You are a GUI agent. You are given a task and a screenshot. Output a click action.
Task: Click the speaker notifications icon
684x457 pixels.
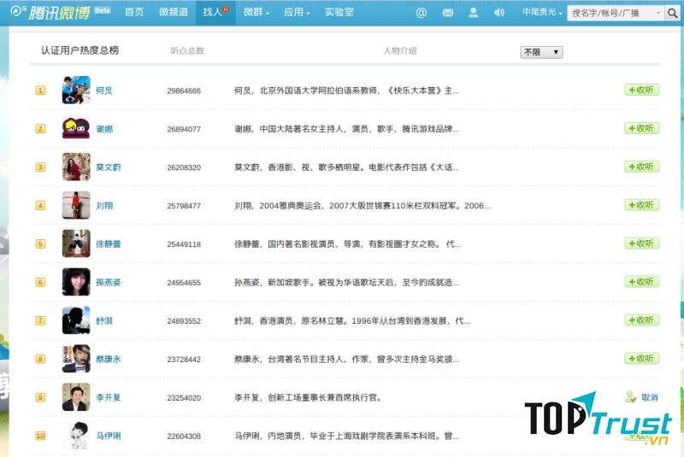(x=499, y=13)
